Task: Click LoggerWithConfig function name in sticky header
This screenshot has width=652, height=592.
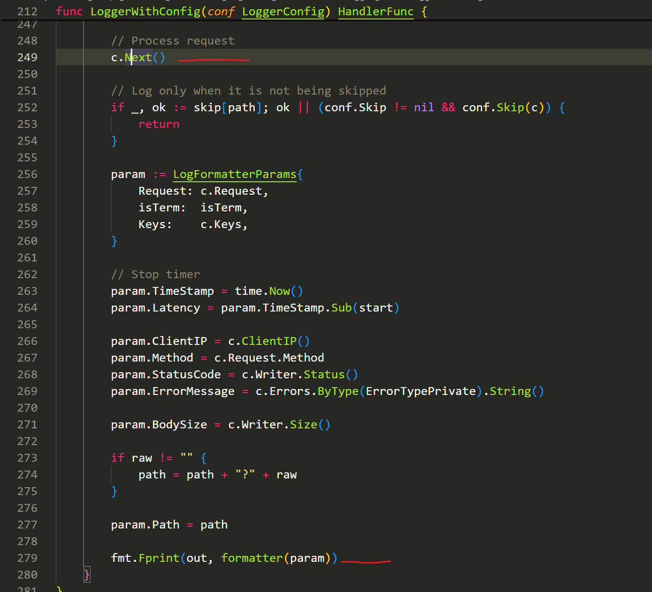Action: [145, 12]
